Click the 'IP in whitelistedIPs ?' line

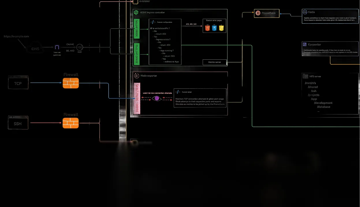click(x=160, y=29)
